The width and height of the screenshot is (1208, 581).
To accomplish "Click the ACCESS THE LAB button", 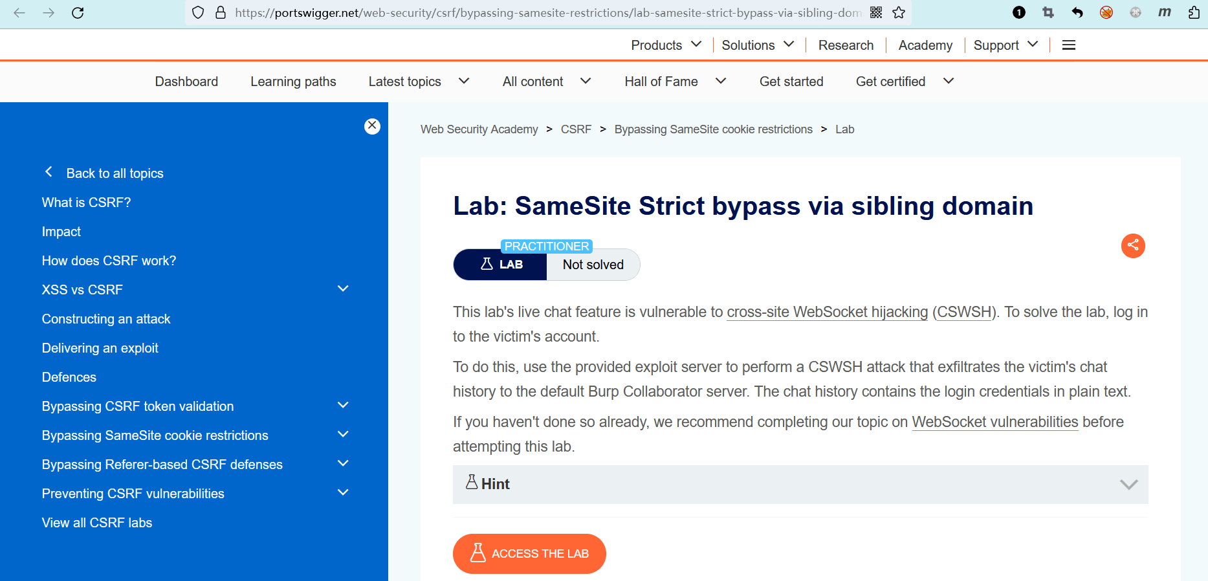I will (x=529, y=554).
